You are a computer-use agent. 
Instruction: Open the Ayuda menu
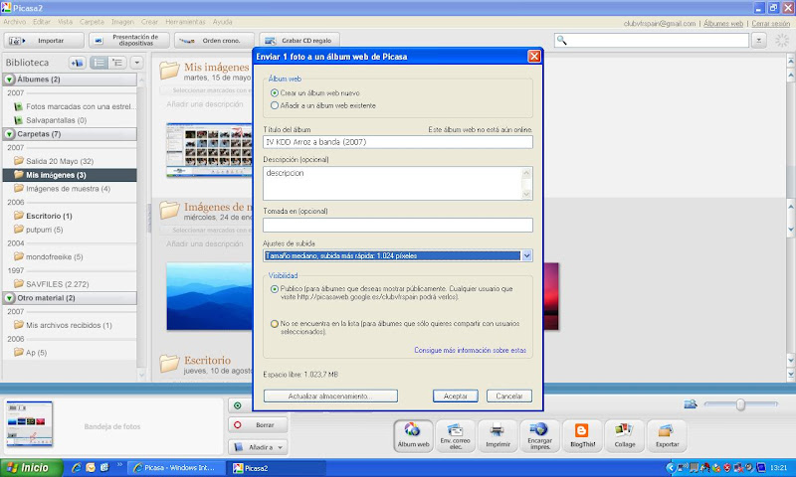pos(222,22)
